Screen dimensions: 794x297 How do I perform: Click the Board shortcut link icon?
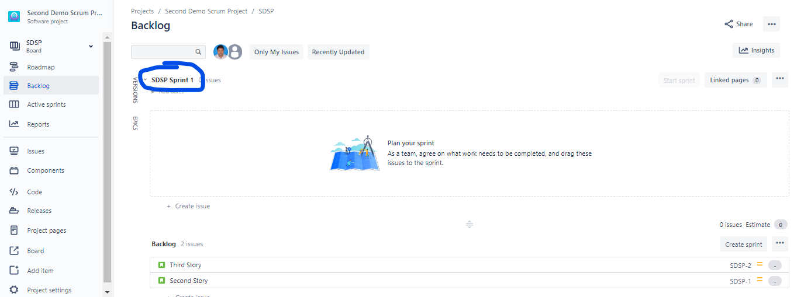coord(14,251)
